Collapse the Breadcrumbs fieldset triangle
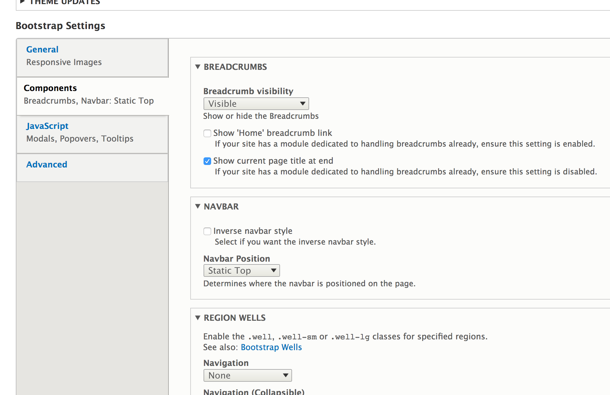 198,67
